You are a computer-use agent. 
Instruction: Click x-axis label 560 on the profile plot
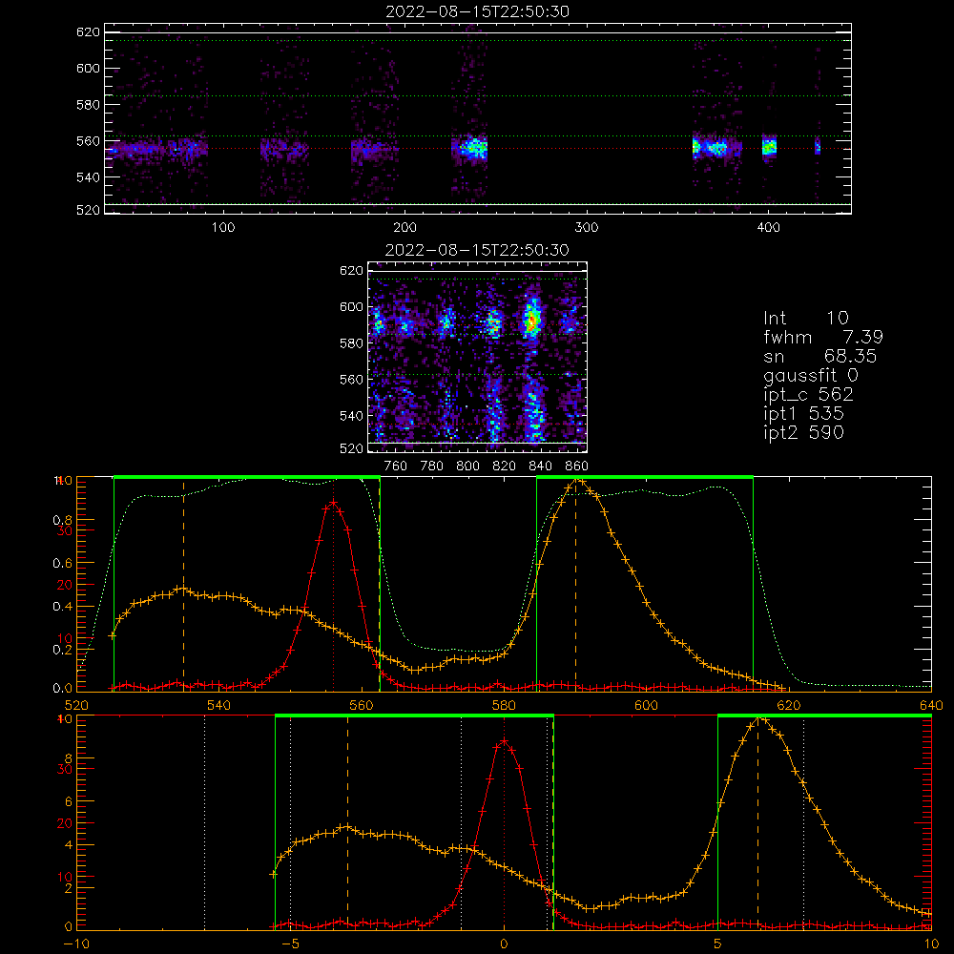362,705
